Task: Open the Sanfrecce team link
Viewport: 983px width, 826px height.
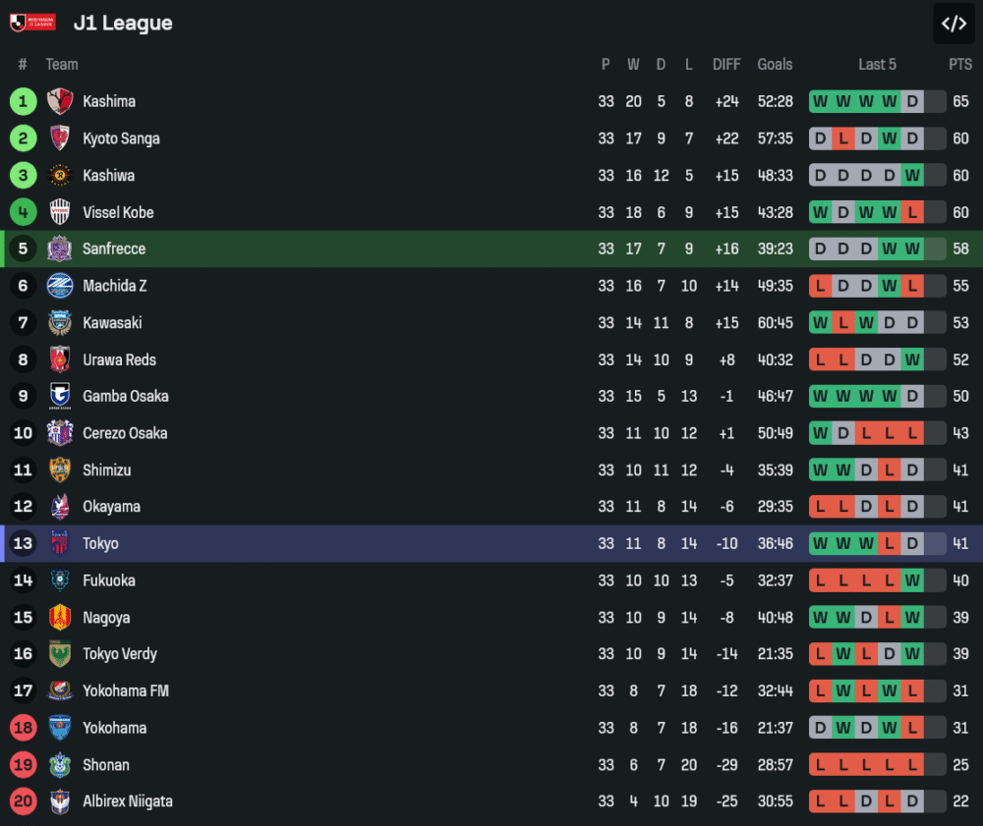Action: click(114, 249)
